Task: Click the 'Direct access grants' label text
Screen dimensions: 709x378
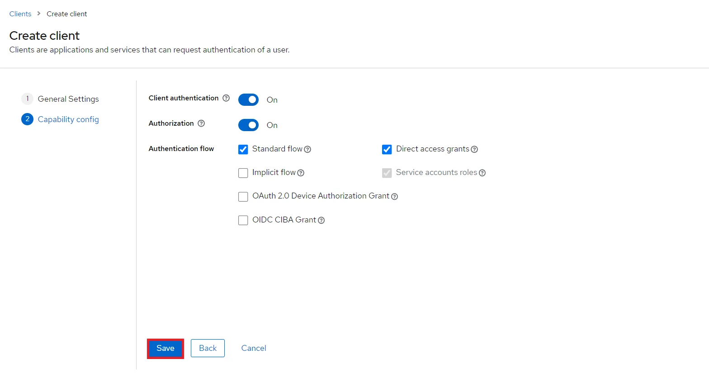Action: pyautogui.click(x=433, y=149)
